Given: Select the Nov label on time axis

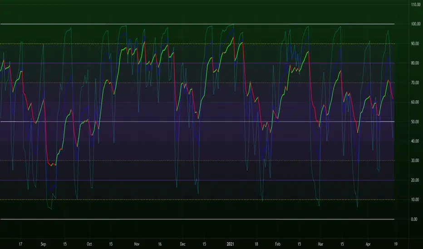Looking at the screenshot, I should click(137, 244).
